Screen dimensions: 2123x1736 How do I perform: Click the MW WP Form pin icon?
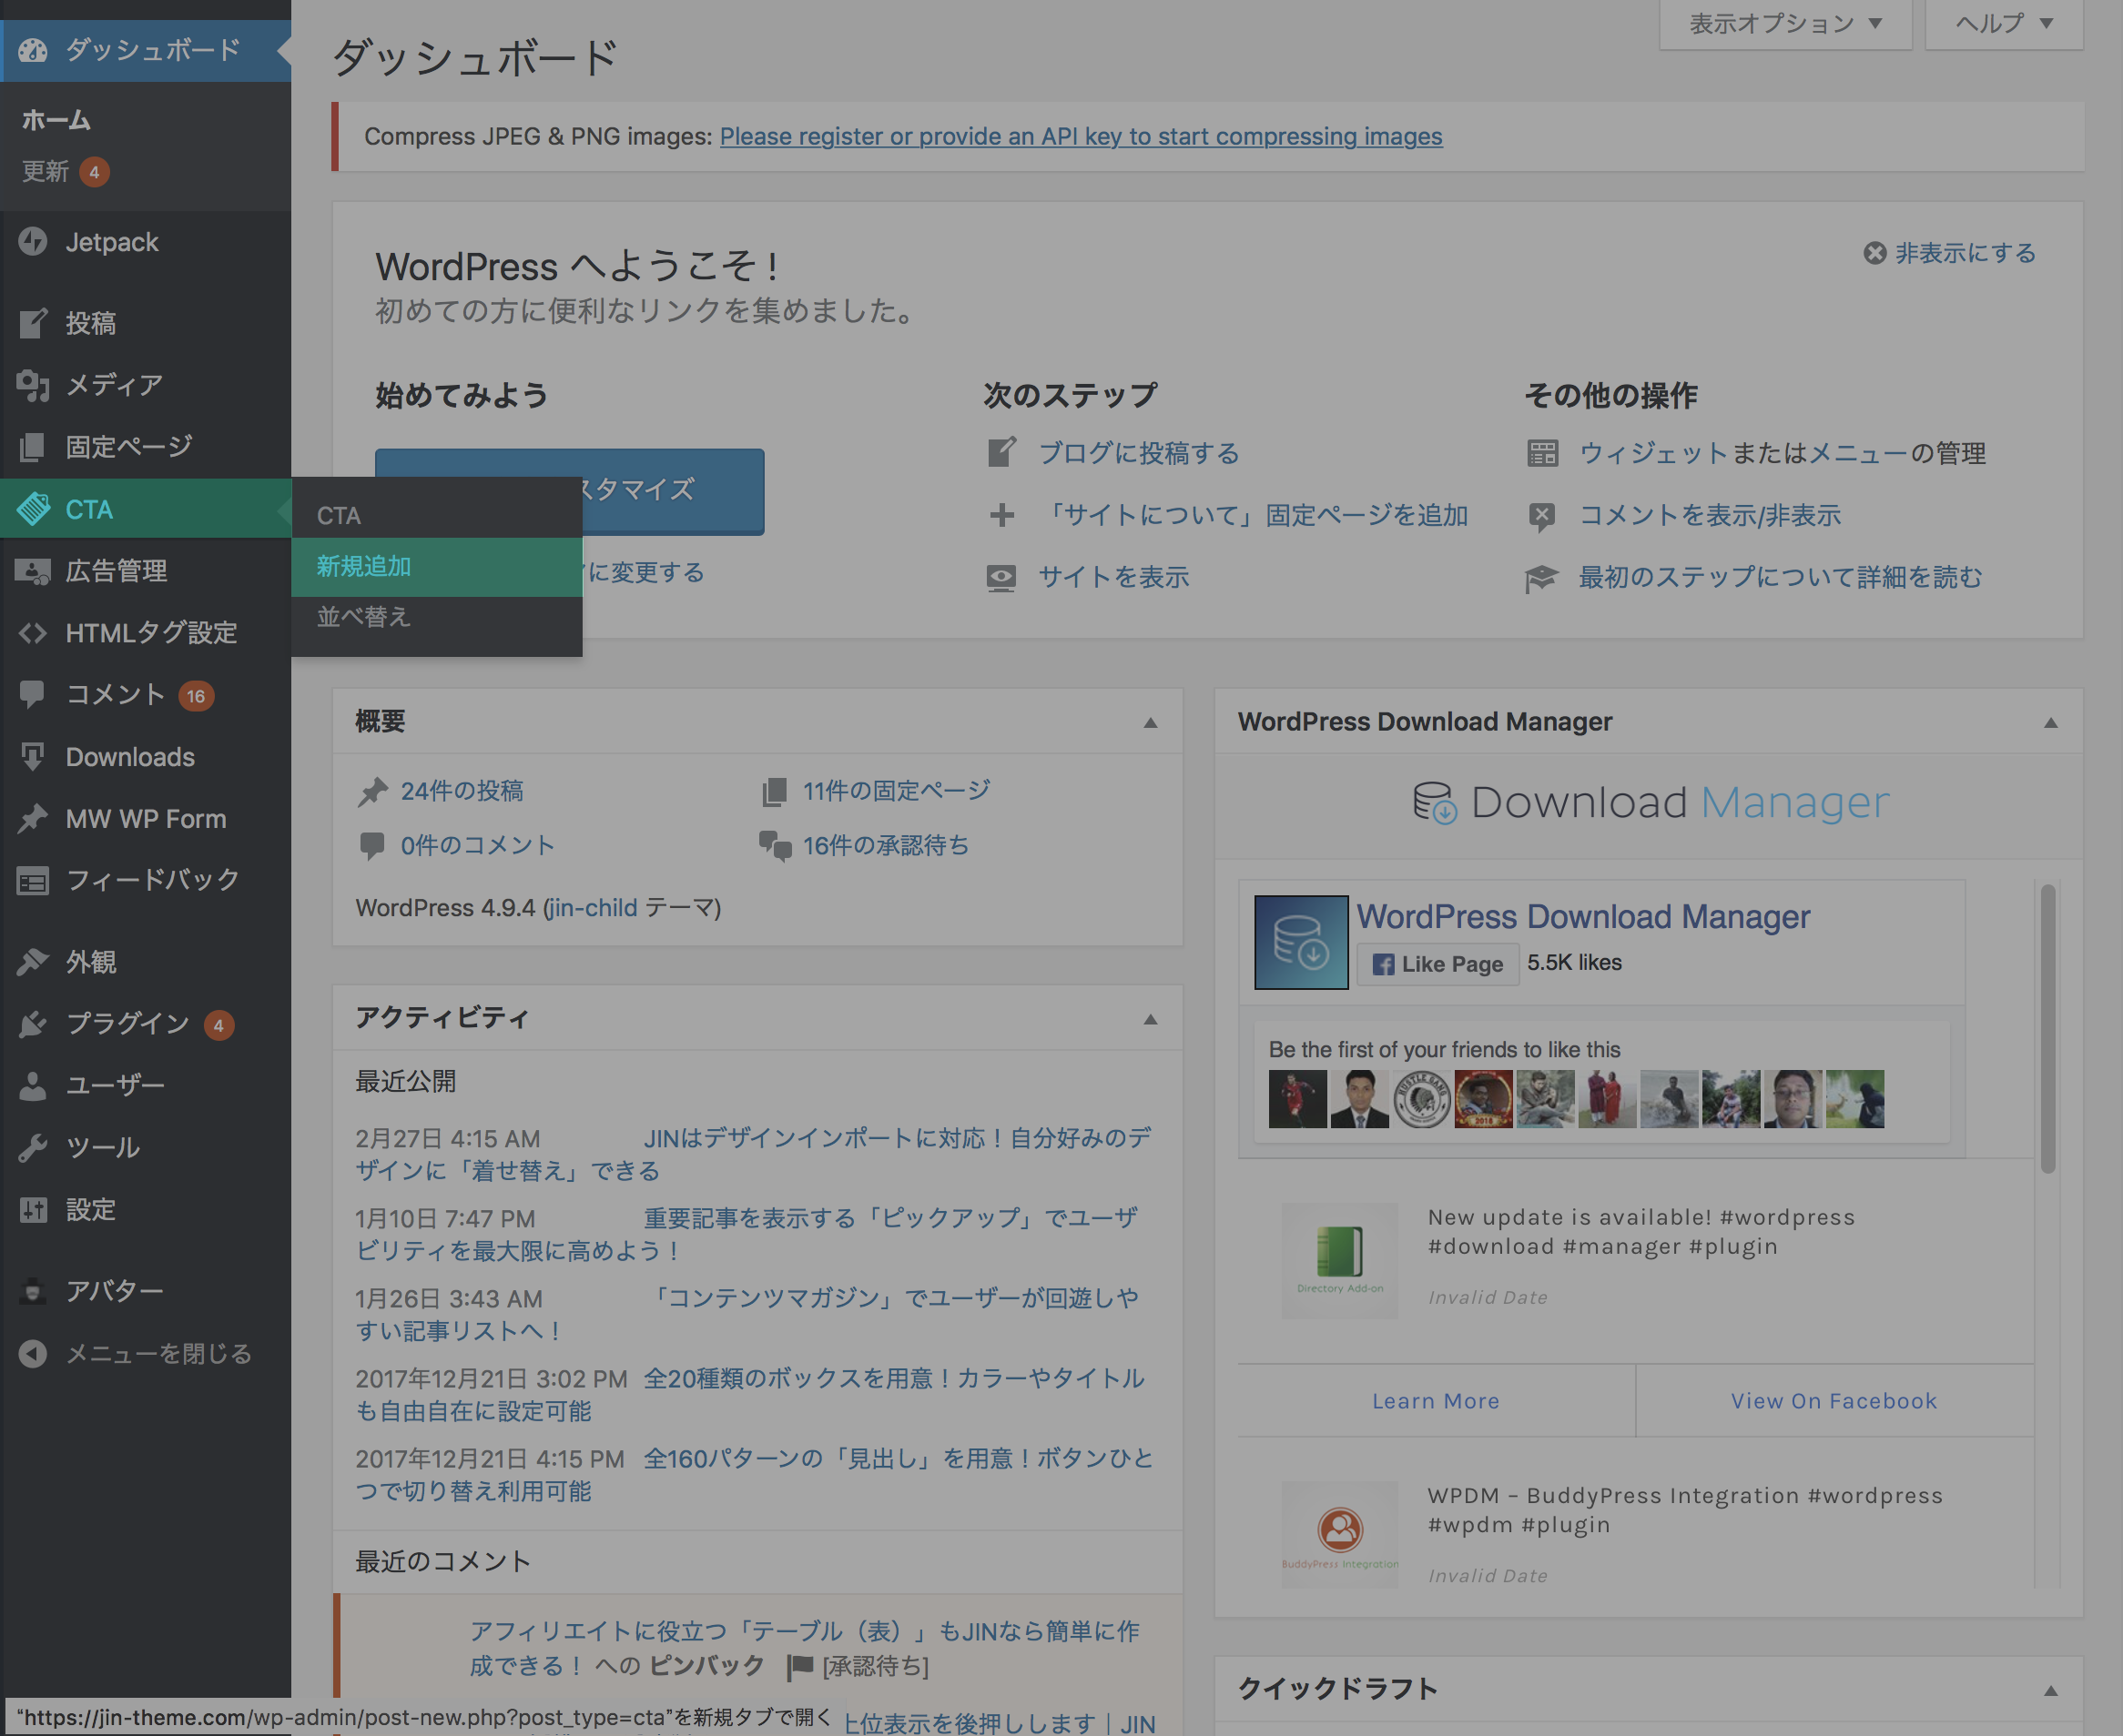click(33, 818)
